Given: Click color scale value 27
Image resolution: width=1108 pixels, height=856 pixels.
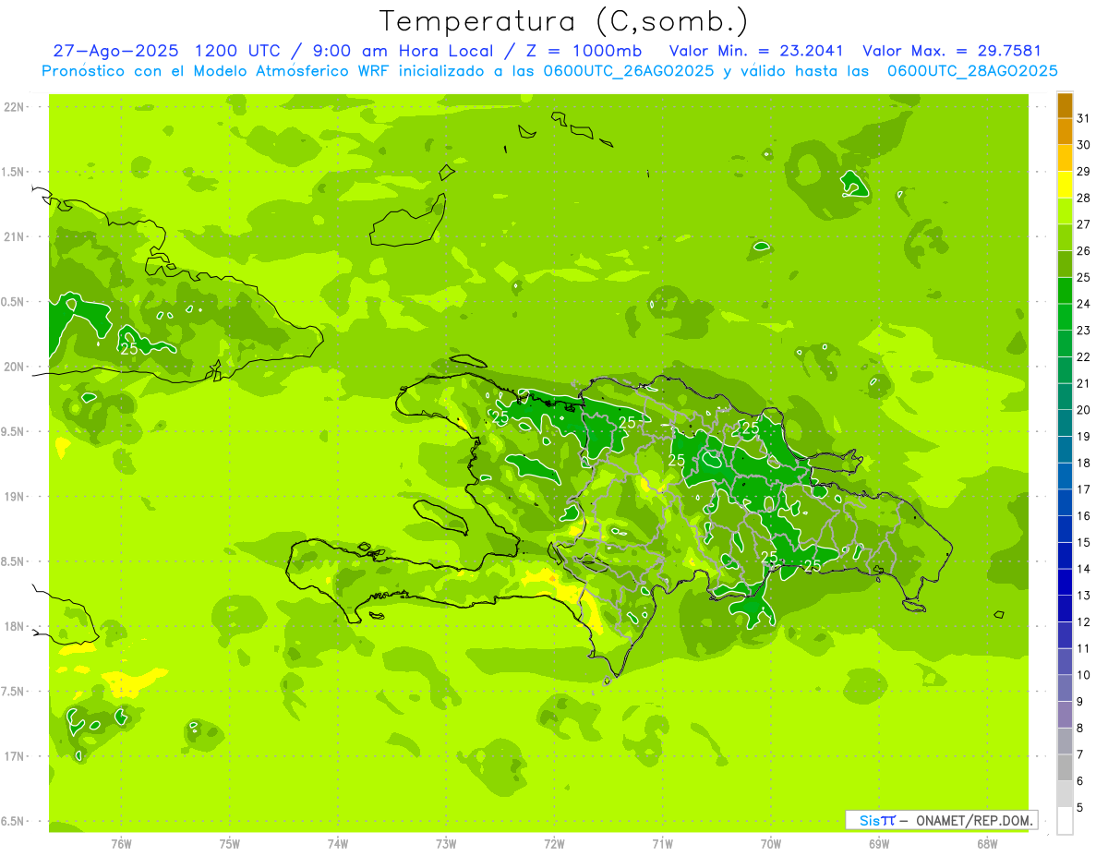Looking at the screenshot, I should (x=1083, y=224).
